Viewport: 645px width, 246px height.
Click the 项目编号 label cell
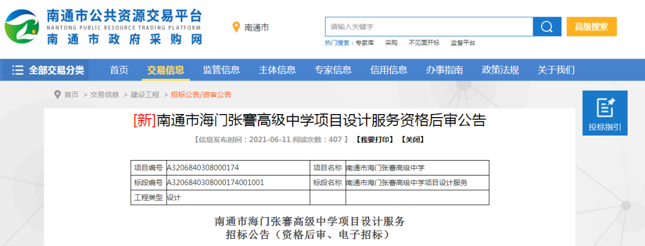149,168
